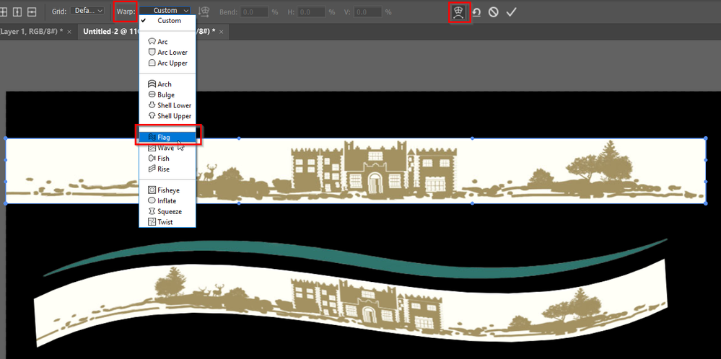Toggle the warp orientation icon
This screenshot has height=359, width=721.
(204, 12)
